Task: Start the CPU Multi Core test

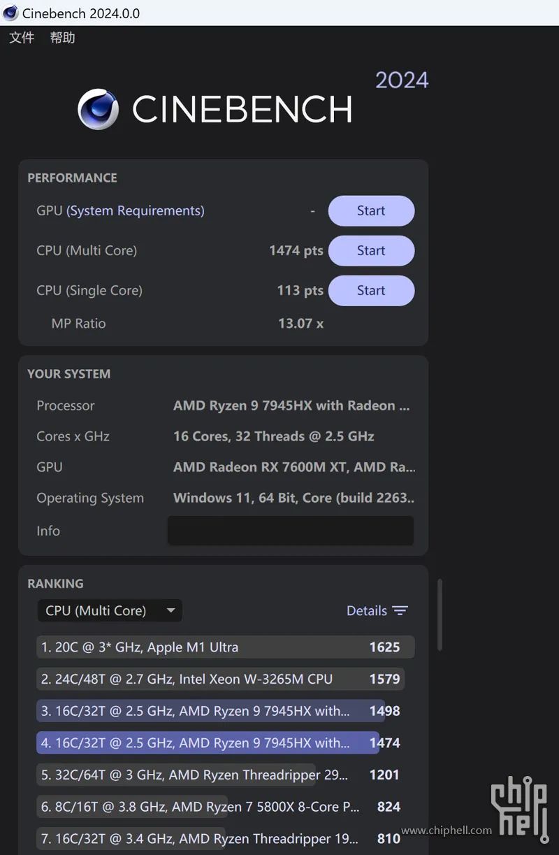Action: (x=371, y=251)
